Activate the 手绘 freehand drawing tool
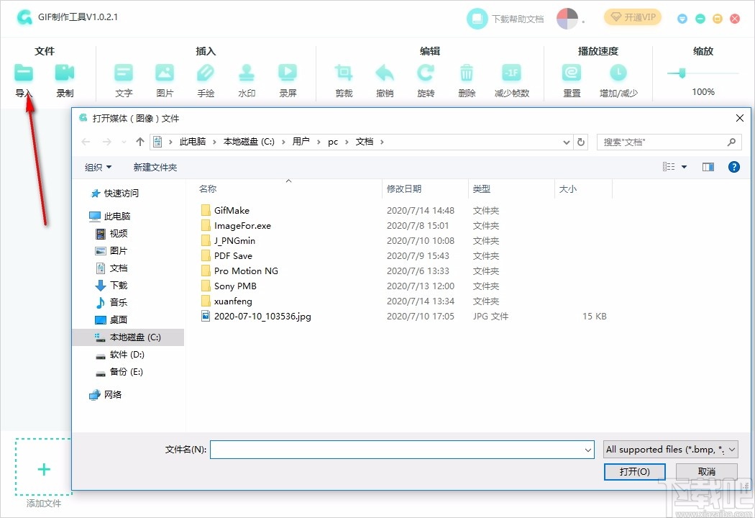This screenshot has width=755, height=518. (x=206, y=72)
